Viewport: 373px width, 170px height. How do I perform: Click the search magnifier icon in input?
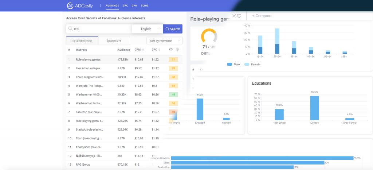pyautogui.click(x=70, y=29)
